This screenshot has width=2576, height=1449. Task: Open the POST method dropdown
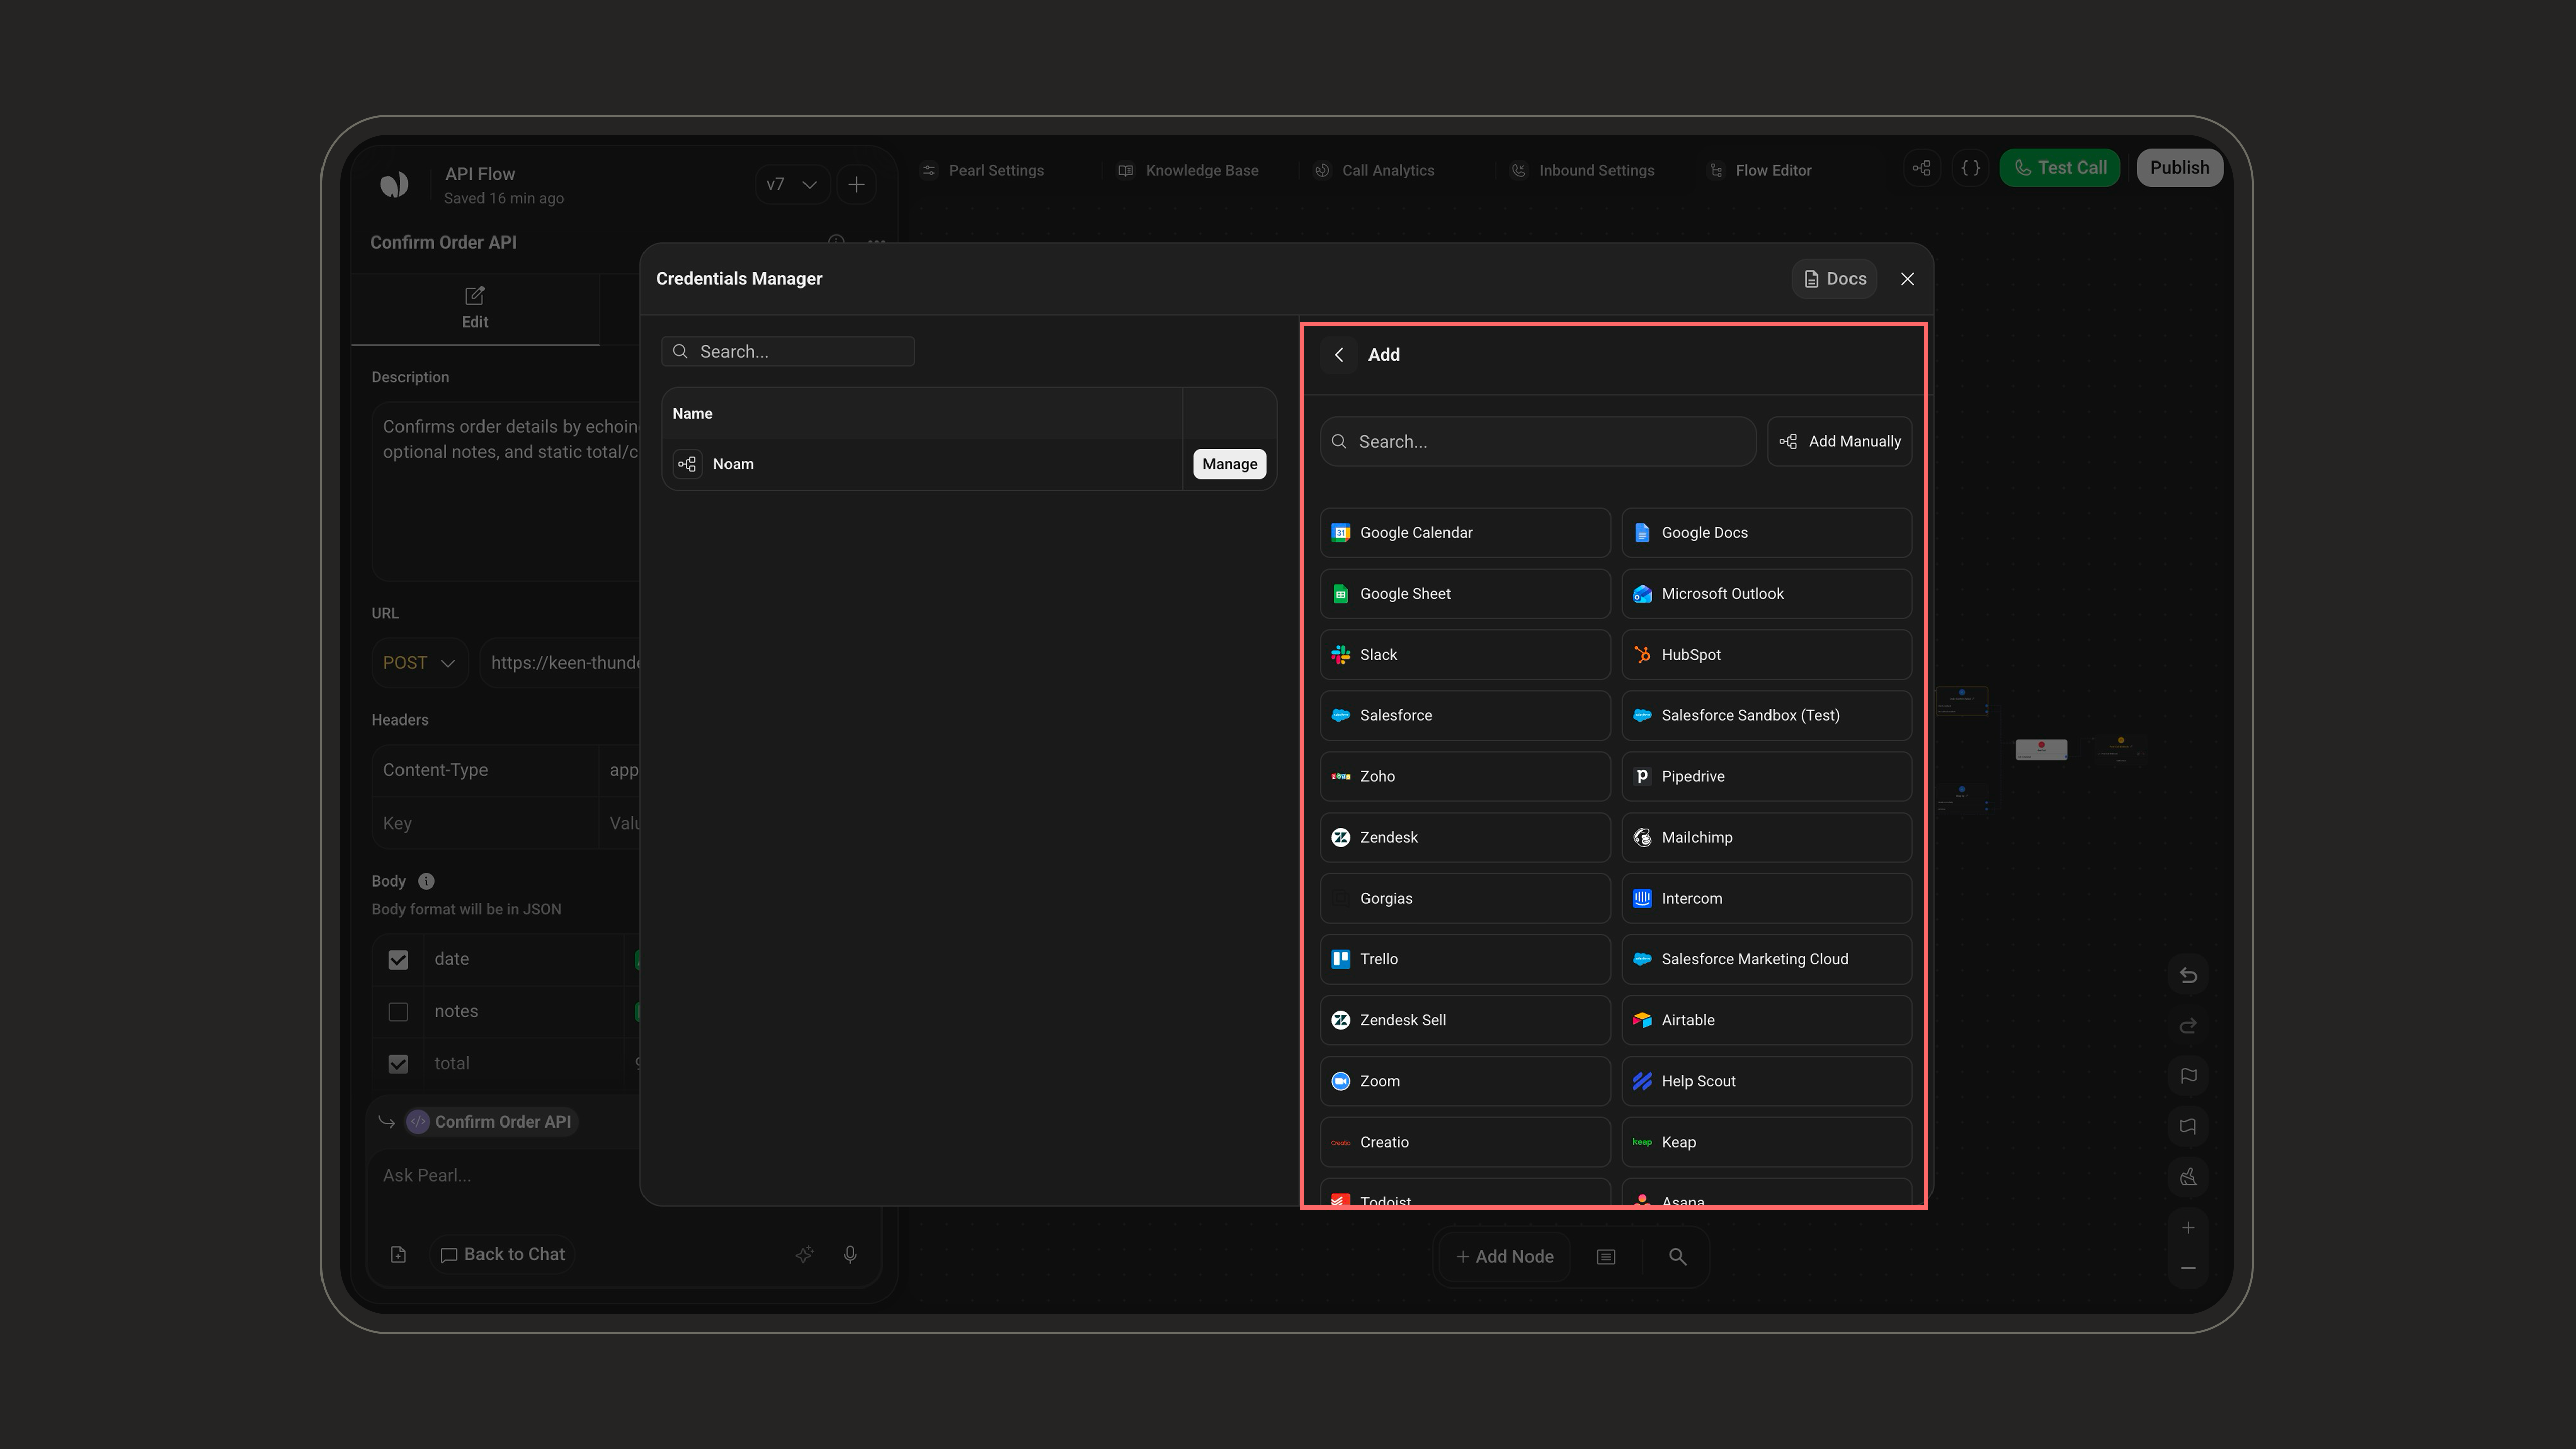click(x=419, y=663)
